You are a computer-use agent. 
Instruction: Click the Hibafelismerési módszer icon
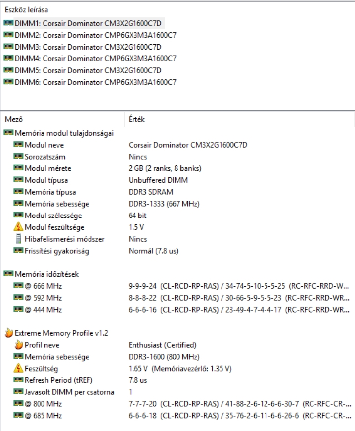(18, 239)
